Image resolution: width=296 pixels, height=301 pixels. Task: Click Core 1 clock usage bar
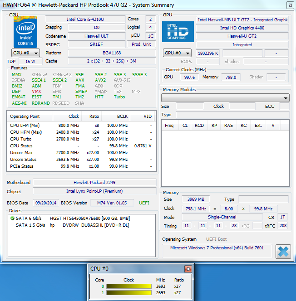129,292
